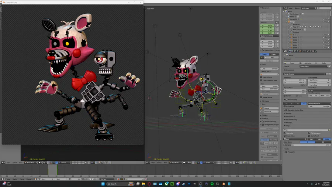Enable Full Sample checkbox
Screen dimensions: 332x187
click(x=284, y=106)
